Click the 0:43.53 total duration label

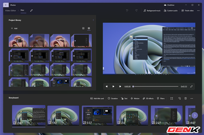coord(184,87)
